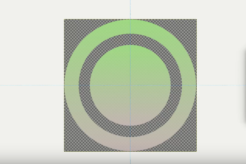Select the vertical guide below the canvas
246x164 pixels.
[130, 158]
